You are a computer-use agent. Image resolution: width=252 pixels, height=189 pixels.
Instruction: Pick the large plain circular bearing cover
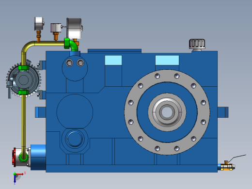pos(75,111)
